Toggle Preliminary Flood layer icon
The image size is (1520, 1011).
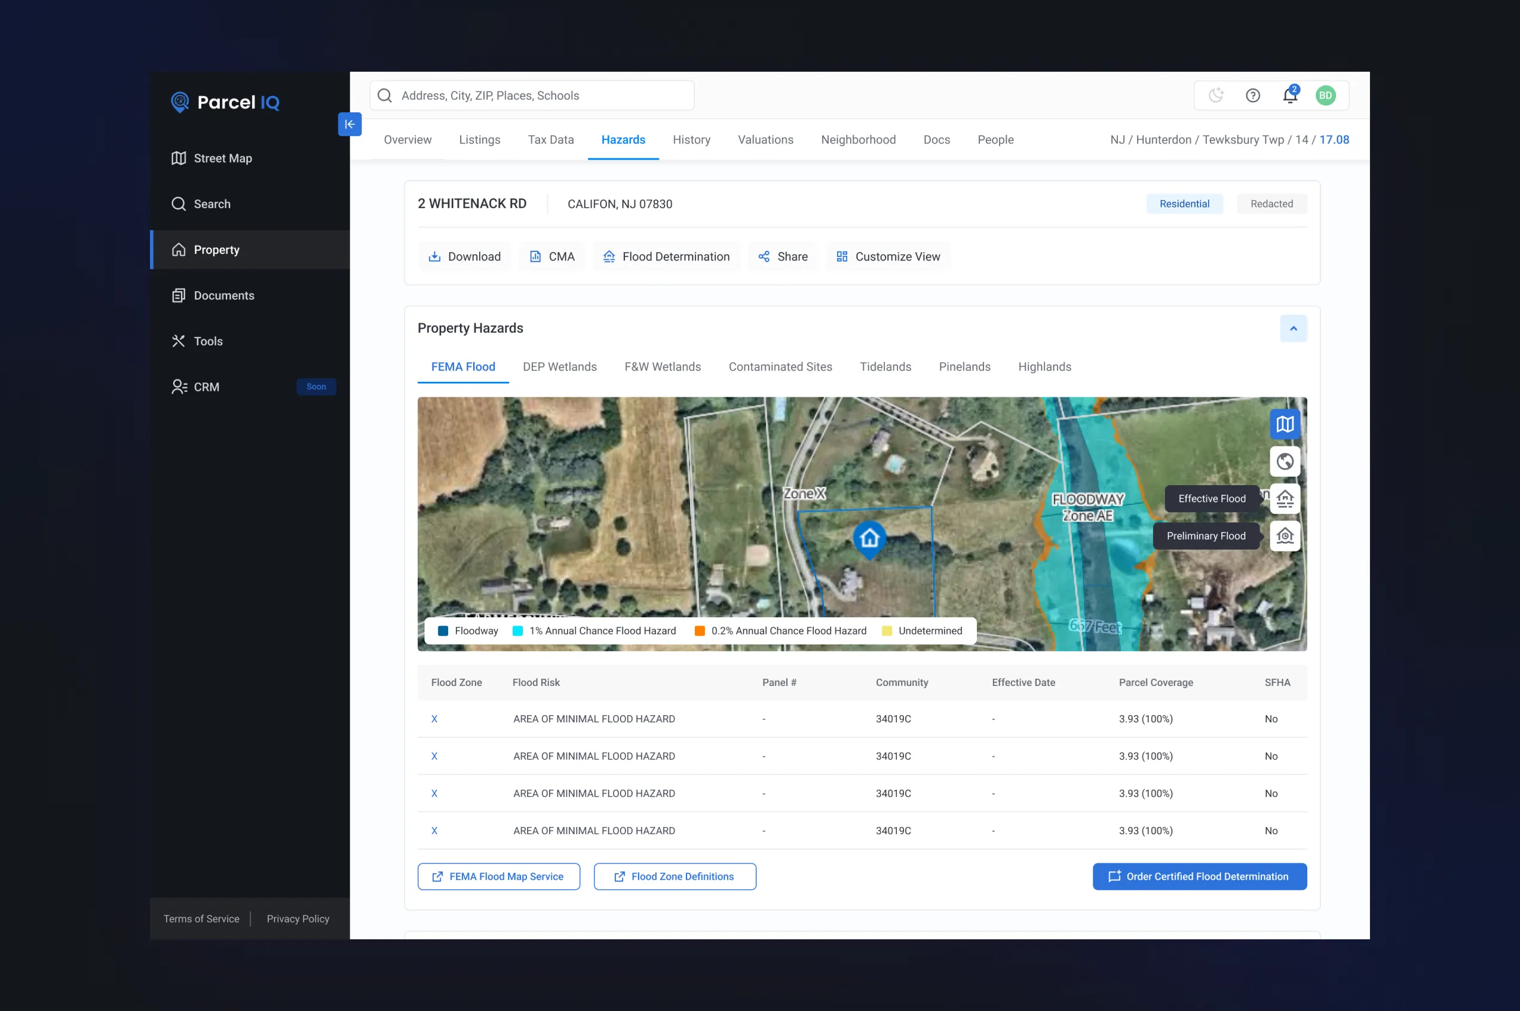point(1285,536)
